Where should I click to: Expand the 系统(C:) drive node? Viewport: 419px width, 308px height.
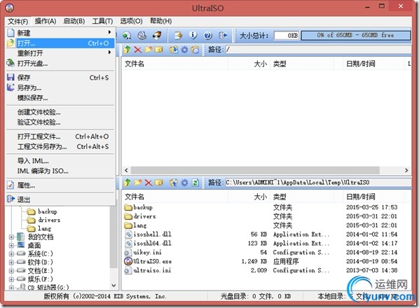pos(11,254)
